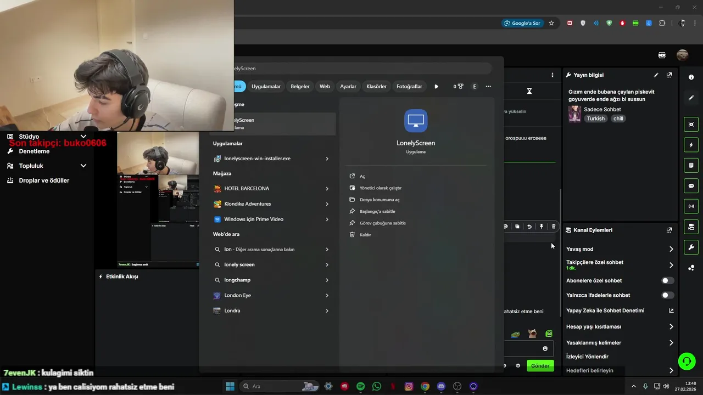Switch to Web search filter tab
The width and height of the screenshot is (703, 395).
tap(325, 86)
